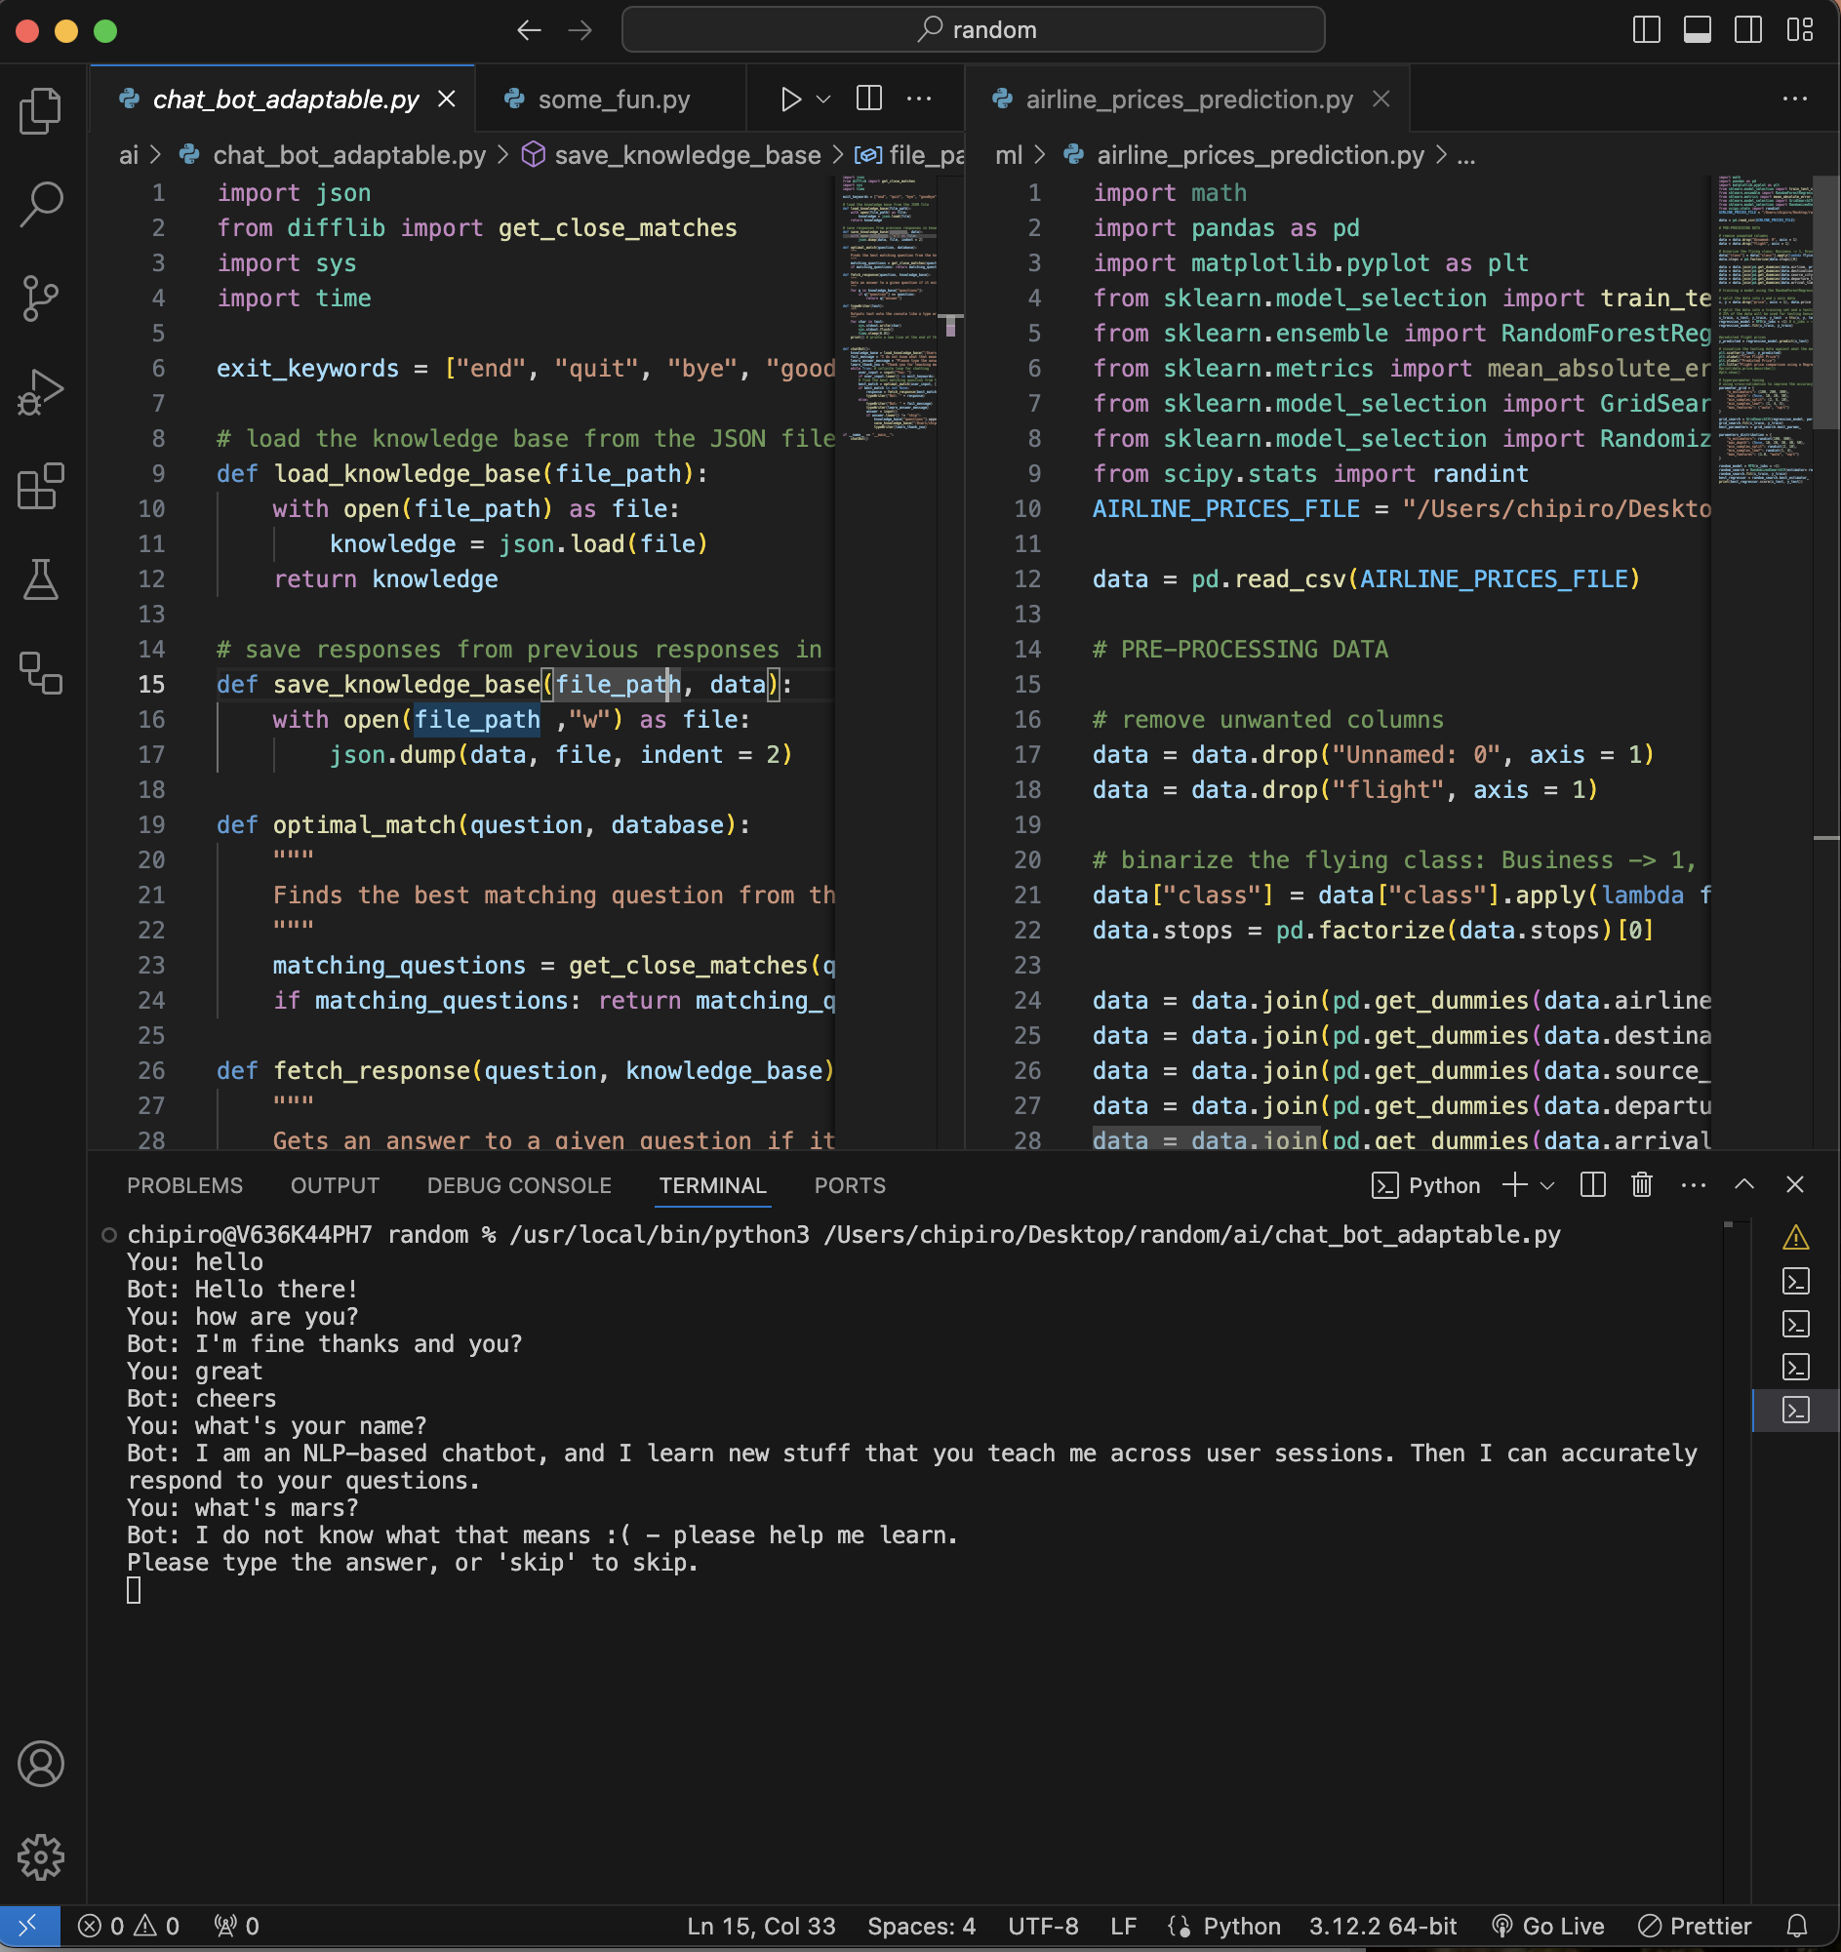Run the Python file with play button

click(790, 100)
